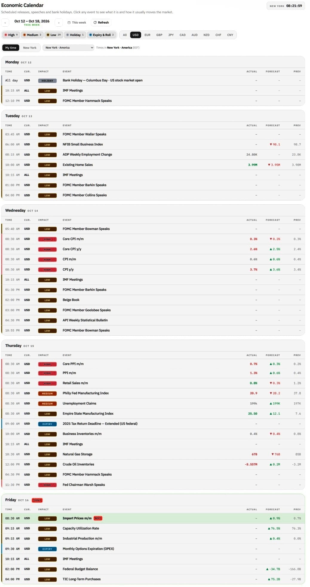The height and width of the screenshot is (587, 310).
Task: Toggle the High impact filter
Action: pos(11,35)
